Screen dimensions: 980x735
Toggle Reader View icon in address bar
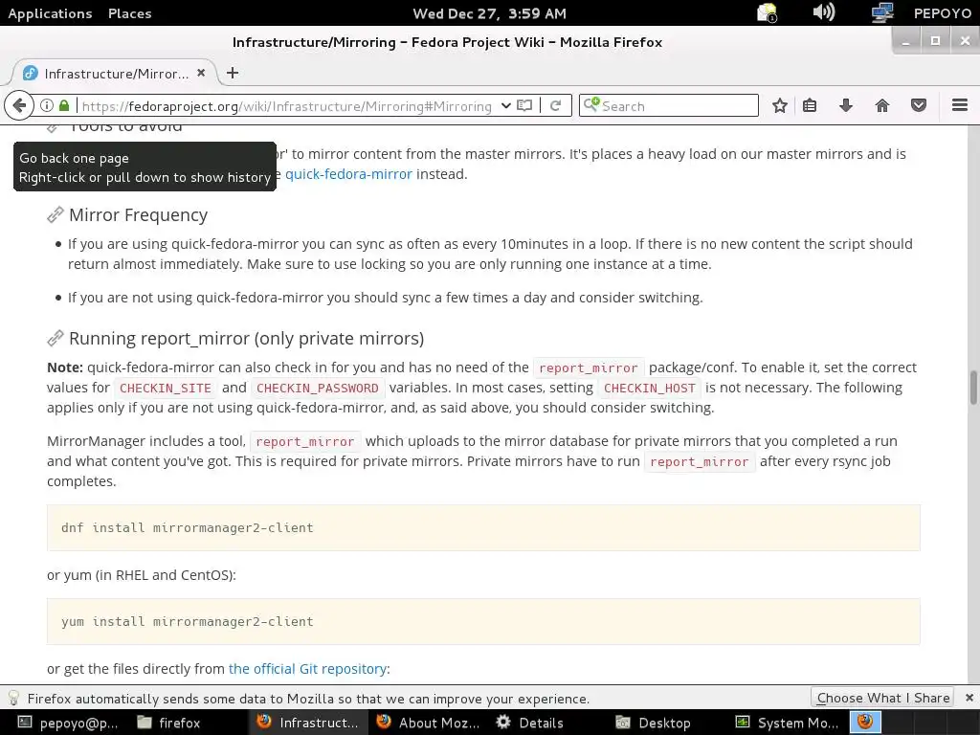(525, 105)
